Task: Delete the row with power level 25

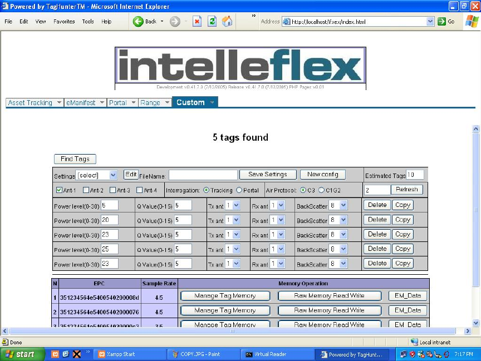Action: click(x=377, y=249)
